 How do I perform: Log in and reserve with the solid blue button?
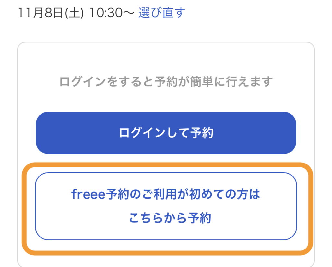166,133
